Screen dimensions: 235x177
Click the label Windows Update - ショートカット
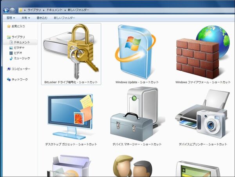tap(137, 82)
